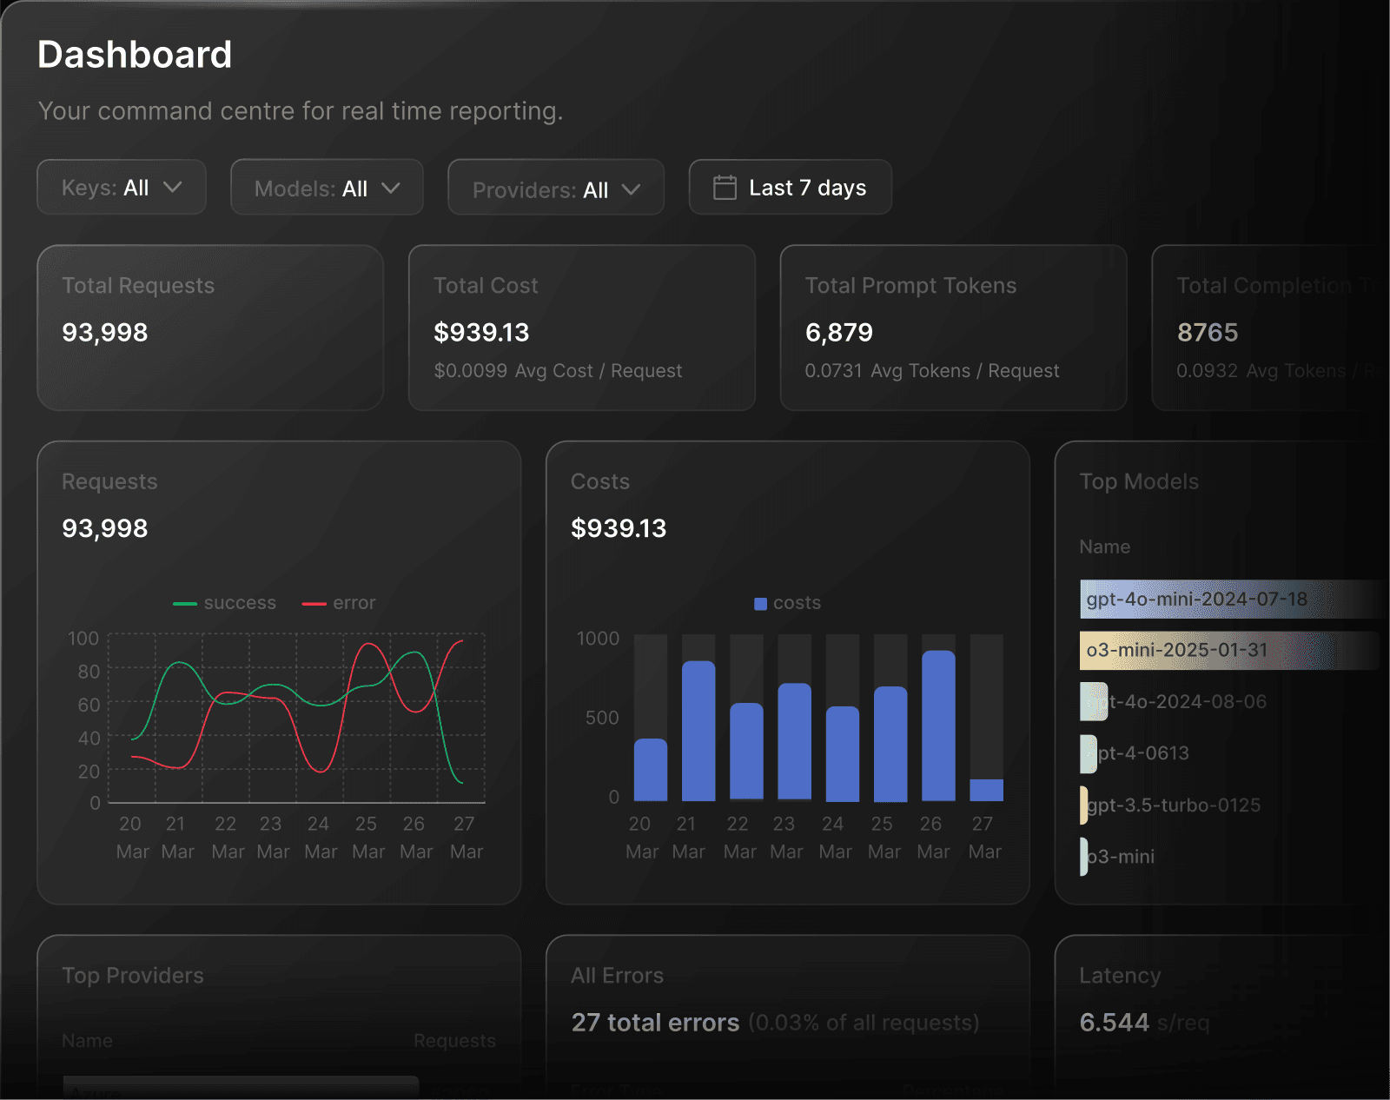Click the Dashboard page heading

[135, 55]
